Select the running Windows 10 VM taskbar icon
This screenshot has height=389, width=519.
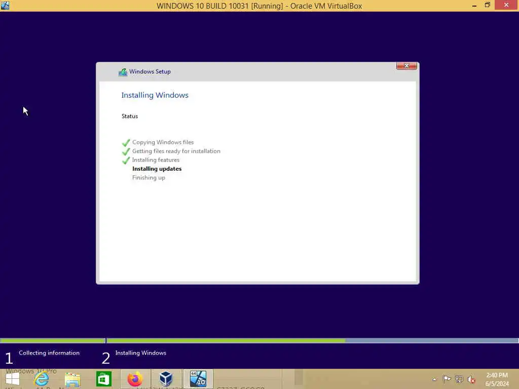[198, 379]
